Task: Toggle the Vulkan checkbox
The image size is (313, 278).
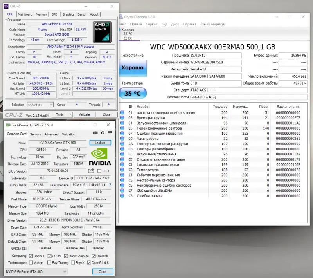Action: pyautogui.click(x=31, y=263)
